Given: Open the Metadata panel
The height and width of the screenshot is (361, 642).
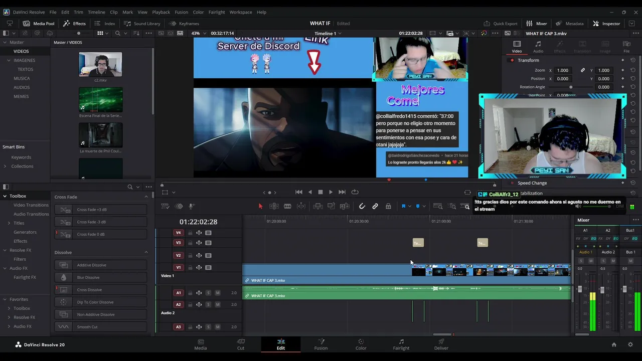Looking at the screenshot, I should [570, 24].
